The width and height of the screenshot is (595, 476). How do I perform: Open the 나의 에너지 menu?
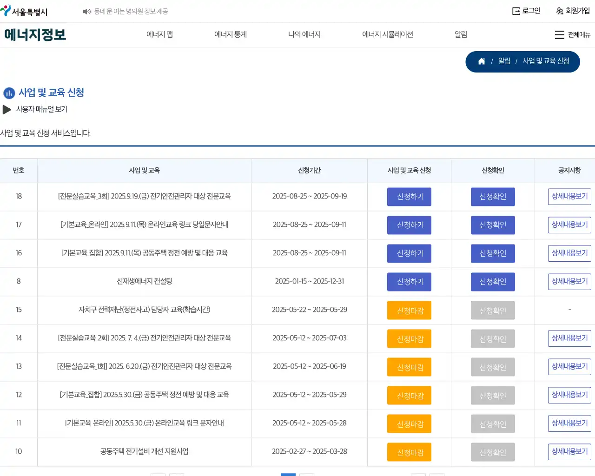[304, 34]
